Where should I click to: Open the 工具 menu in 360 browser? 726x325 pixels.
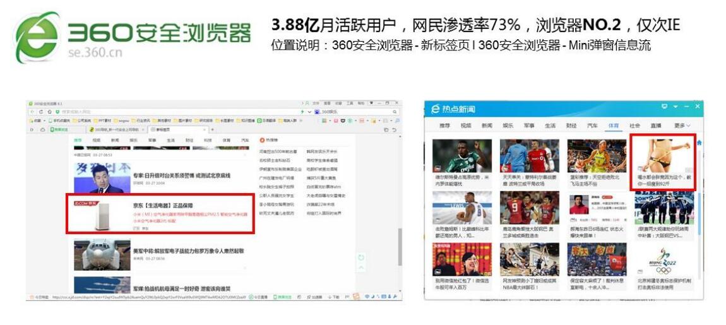point(350,103)
